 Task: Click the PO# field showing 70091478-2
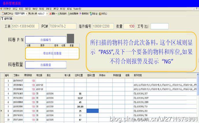63,26
